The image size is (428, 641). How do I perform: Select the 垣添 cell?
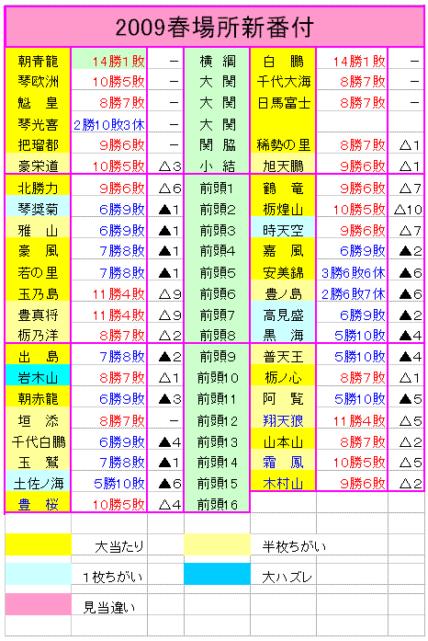pyautogui.click(x=38, y=418)
